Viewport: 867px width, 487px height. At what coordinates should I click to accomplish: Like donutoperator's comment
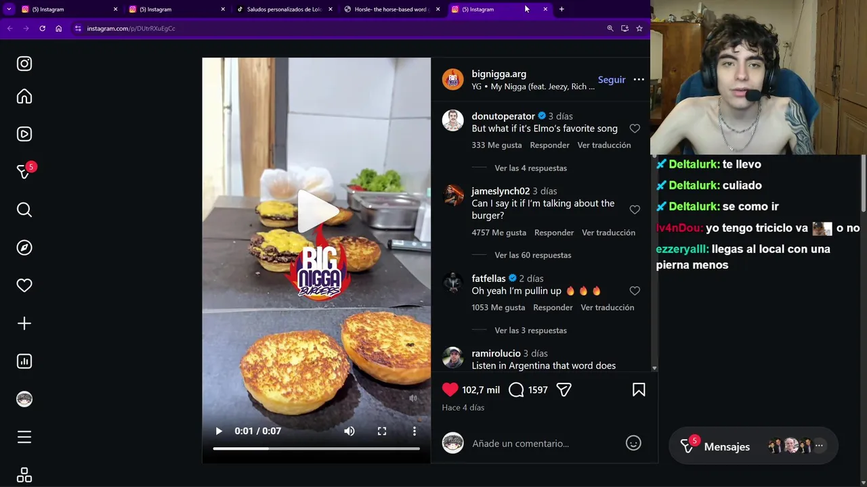point(635,129)
